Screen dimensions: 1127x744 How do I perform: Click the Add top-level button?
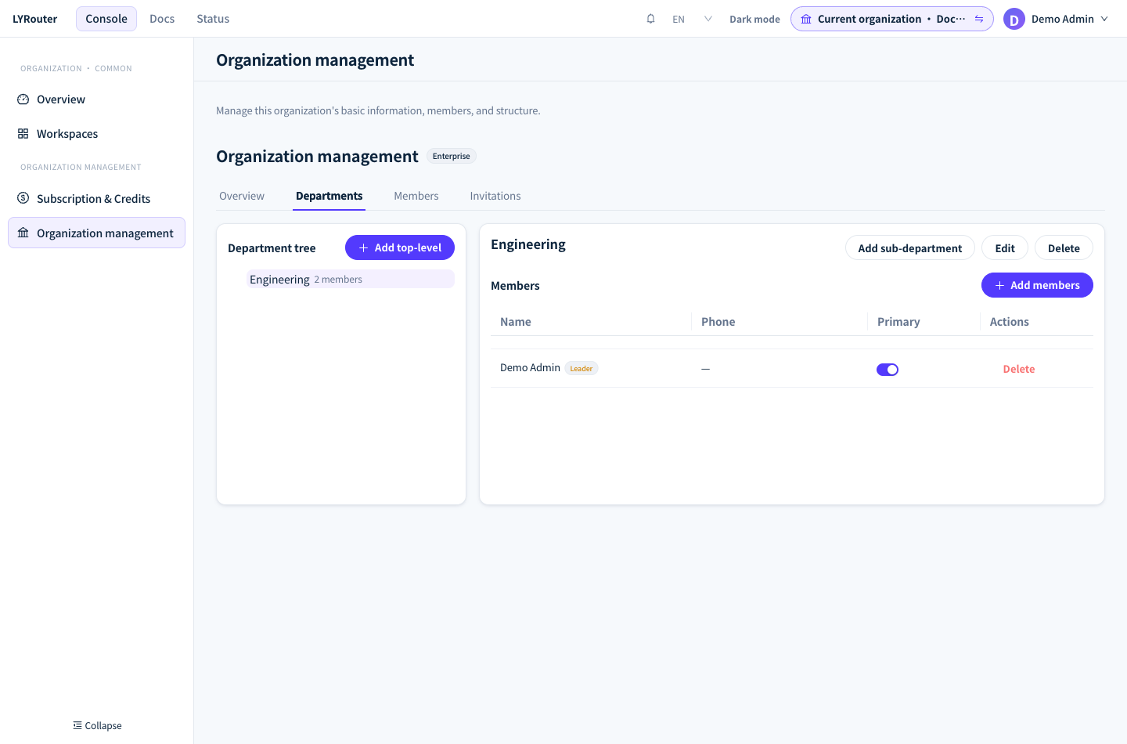[x=400, y=247]
